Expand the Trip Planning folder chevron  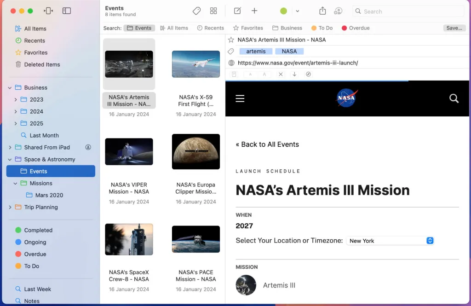[x=10, y=207]
